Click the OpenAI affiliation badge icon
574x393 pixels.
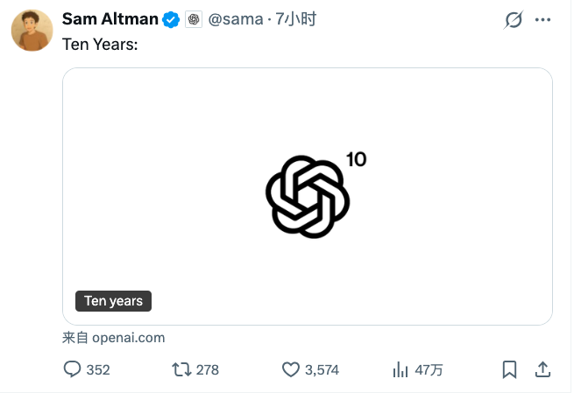pos(194,19)
